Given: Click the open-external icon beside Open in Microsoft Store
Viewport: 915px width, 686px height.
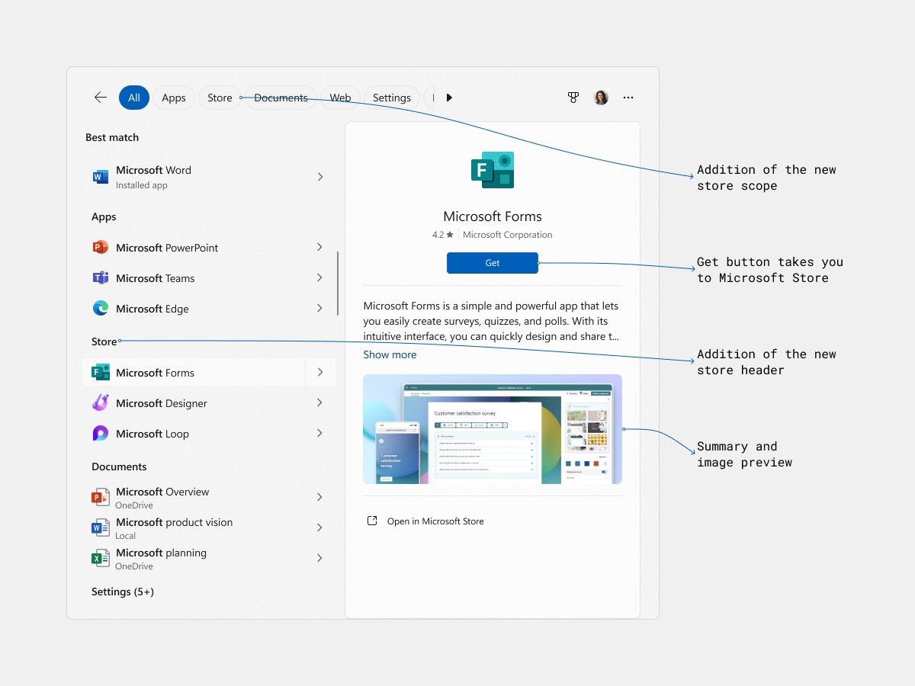Looking at the screenshot, I should coord(372,521).
